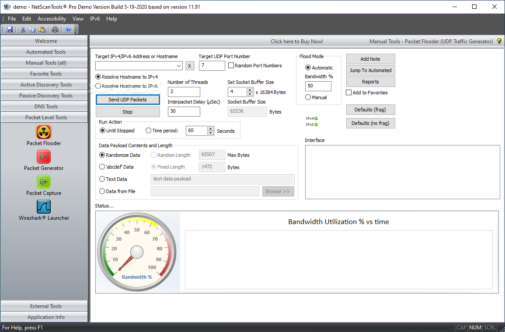Expand the DNS Tools panel

(x=44, y=107)
